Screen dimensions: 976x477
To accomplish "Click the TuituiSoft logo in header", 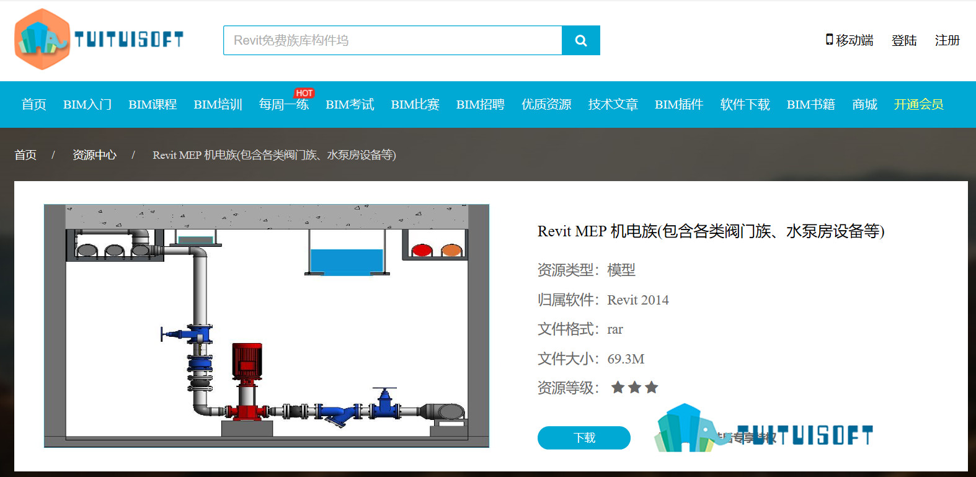I will [x=99, y=39].
